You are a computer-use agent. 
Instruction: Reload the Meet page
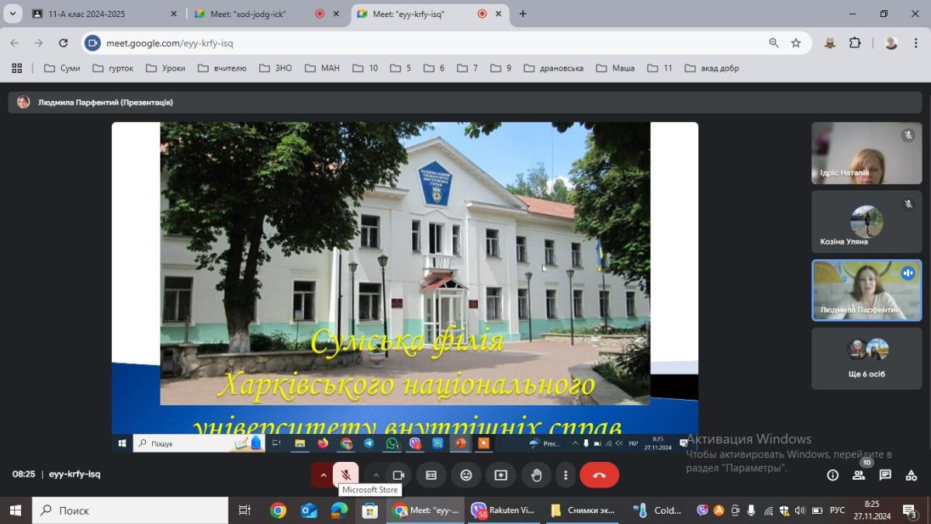pyautogui.click(x=64, y=43)
